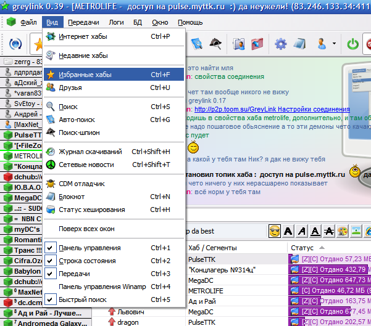Click the red folder toolbar icon

tap(257, 44)
